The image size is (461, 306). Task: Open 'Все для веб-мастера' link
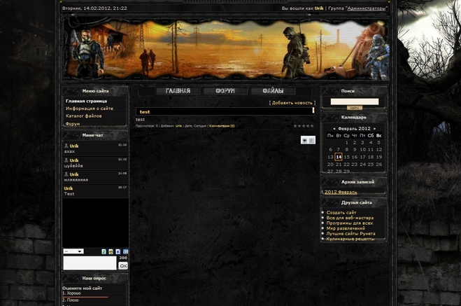[350, 218]
